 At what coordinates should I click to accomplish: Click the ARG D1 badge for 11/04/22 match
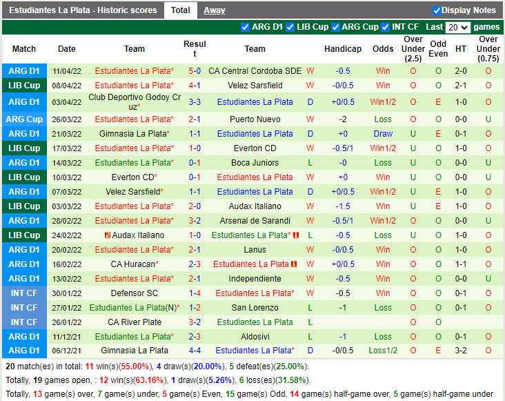[24, 71]
